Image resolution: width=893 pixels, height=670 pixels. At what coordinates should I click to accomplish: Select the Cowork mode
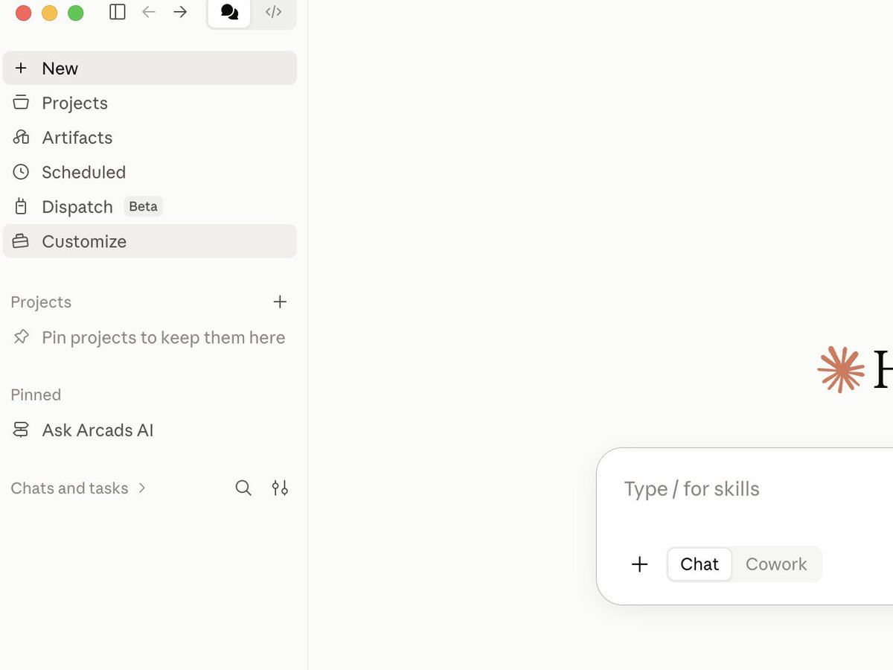click(776, 564)
